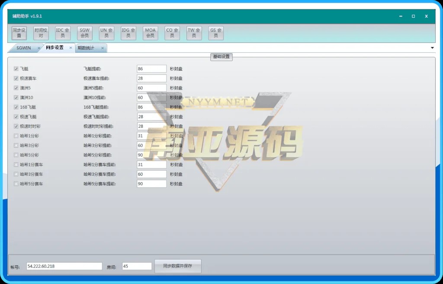Click the 帐号 input field
443x284 pixels.
click(x=64, y=266)
